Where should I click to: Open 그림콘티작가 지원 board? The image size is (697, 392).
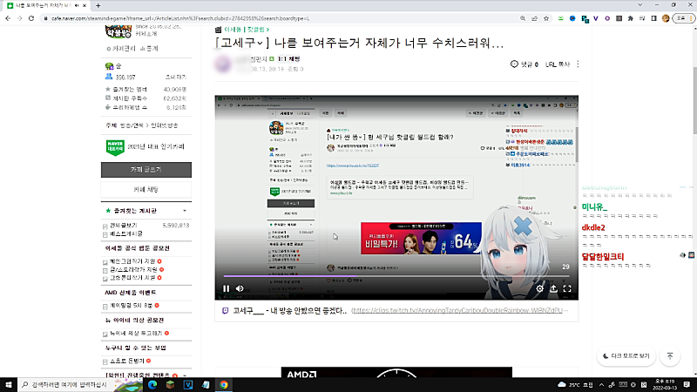click(x=132, y=277)
